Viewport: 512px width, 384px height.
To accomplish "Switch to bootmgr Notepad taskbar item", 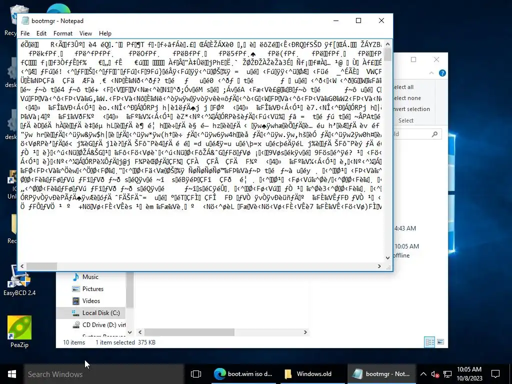I will (382, 374).
